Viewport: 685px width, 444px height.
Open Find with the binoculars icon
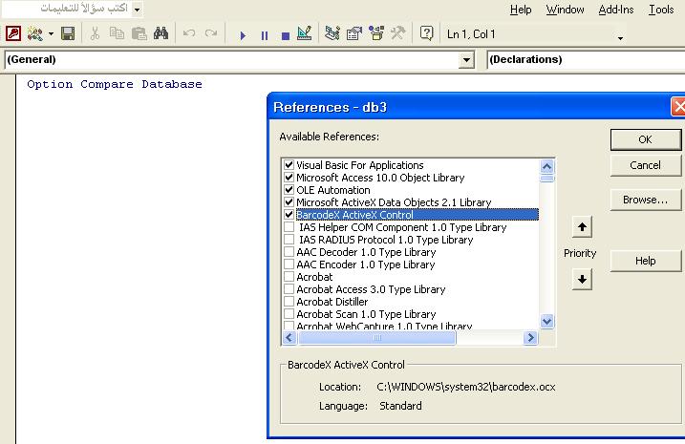pos(161,33)
